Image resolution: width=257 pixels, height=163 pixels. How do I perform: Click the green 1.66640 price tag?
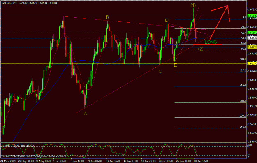(x=252, y=16)
